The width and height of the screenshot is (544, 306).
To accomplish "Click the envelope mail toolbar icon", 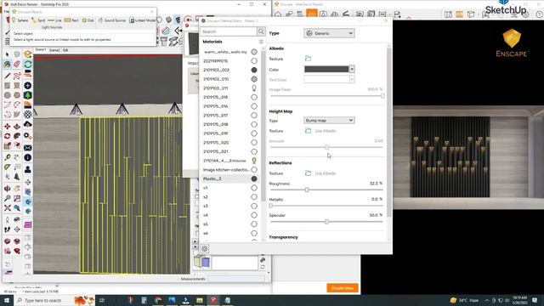I will click(28, 148).
